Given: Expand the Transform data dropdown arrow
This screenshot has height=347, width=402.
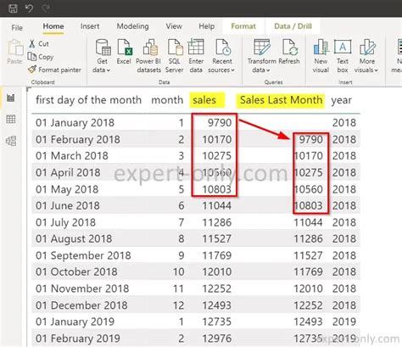Looking at the screenshot, I should (x=268, y=70).
